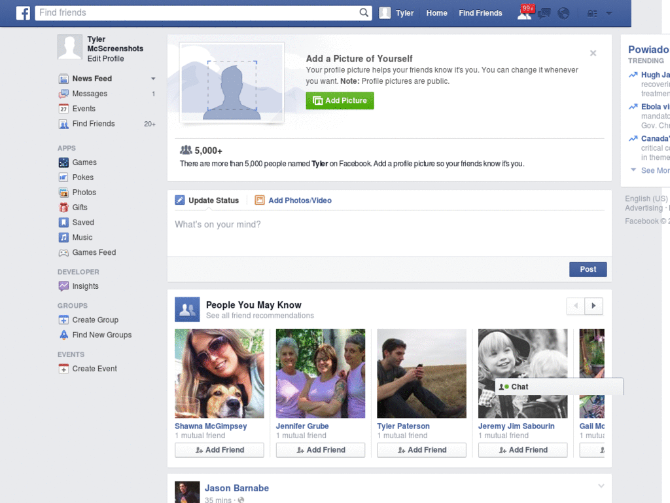
Task: Click English (US) language link
Action: pos(646,198)
